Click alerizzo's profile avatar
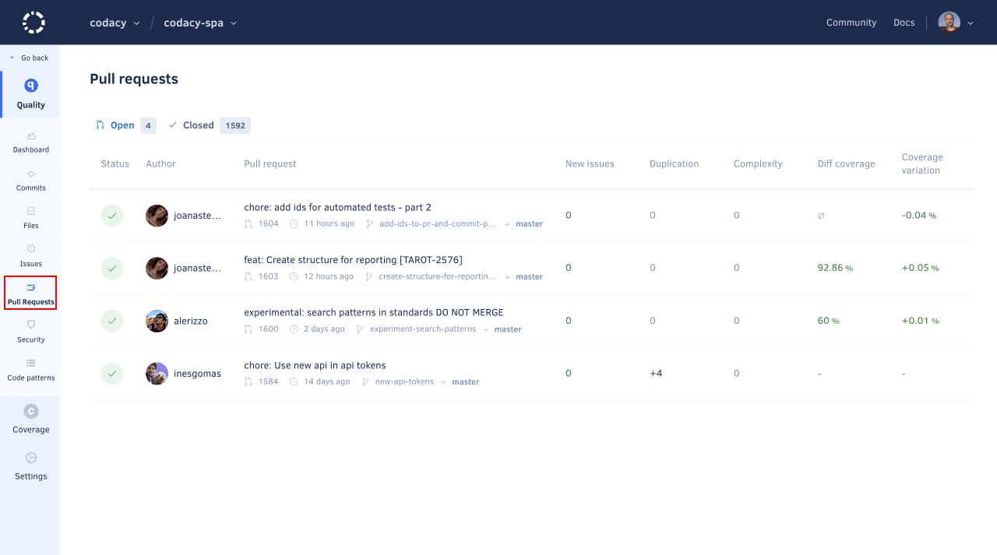This screenshot has height=555, width=997. [157, 321]
